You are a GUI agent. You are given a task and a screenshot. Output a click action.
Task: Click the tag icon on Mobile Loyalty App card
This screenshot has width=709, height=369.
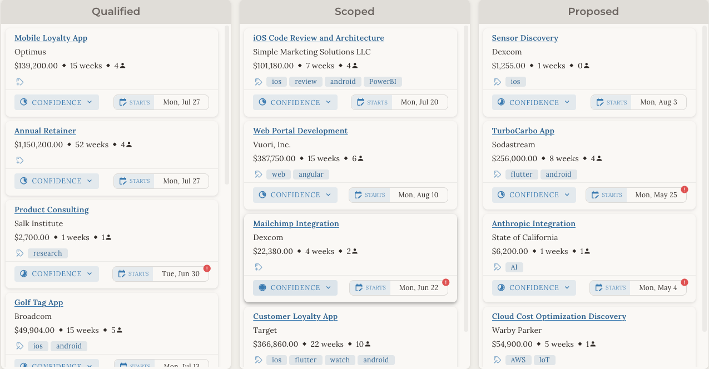click(20, 82)
